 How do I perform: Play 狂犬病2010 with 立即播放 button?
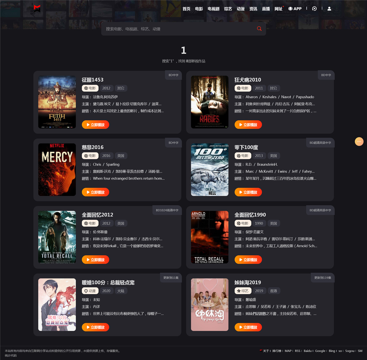click(x=248, y=125)
